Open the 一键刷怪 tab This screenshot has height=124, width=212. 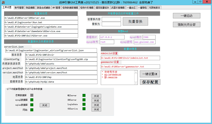click(x=142, y=8)
